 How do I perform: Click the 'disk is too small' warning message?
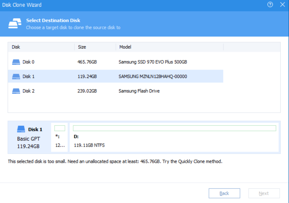tap(115, 162)
